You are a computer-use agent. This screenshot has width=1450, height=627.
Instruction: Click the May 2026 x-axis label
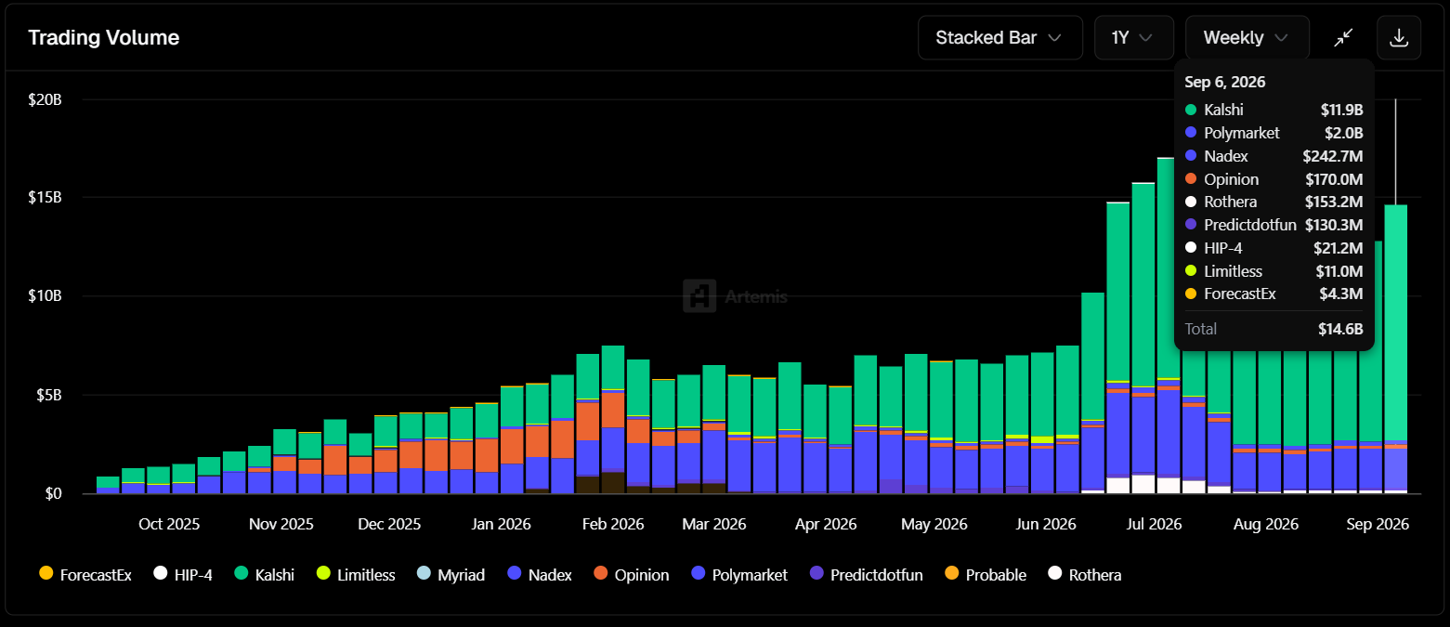tap(934, 524)
